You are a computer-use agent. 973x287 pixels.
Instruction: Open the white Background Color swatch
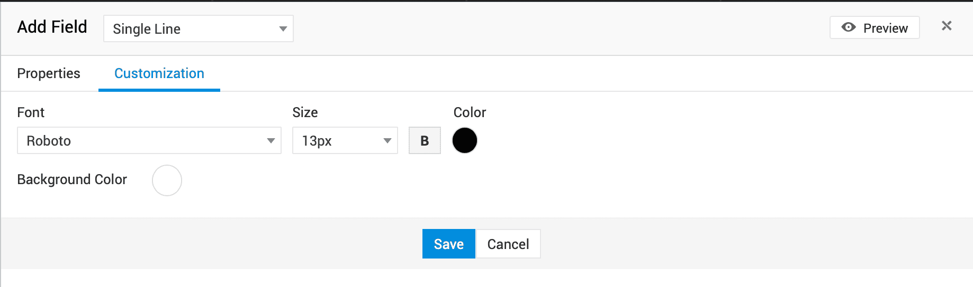click(x=167, y=180)
